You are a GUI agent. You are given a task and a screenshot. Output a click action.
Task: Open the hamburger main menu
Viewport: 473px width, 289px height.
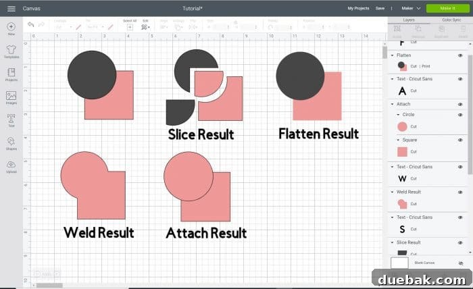pos(11,8)
